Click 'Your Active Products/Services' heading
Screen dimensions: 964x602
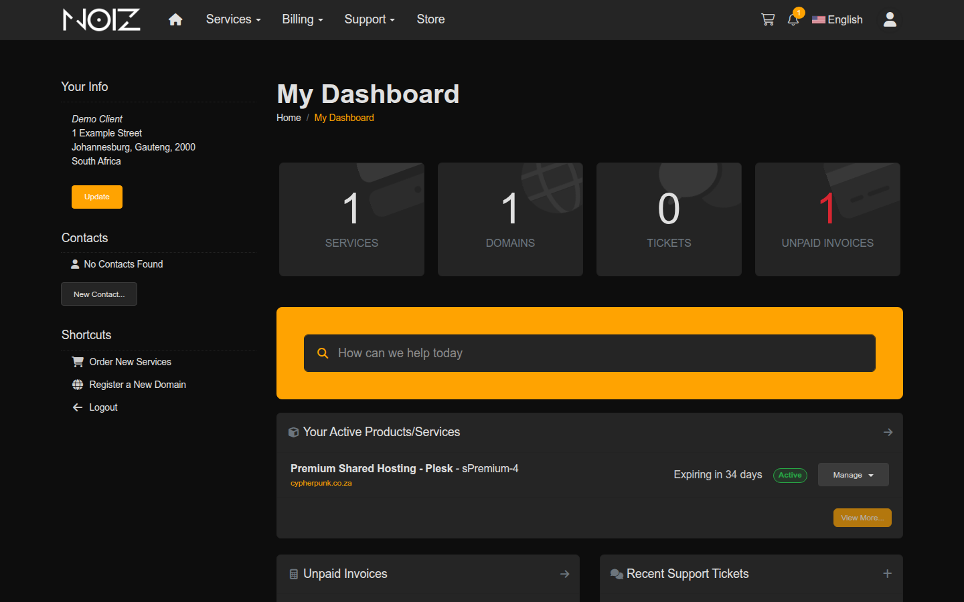coord(382,432)
